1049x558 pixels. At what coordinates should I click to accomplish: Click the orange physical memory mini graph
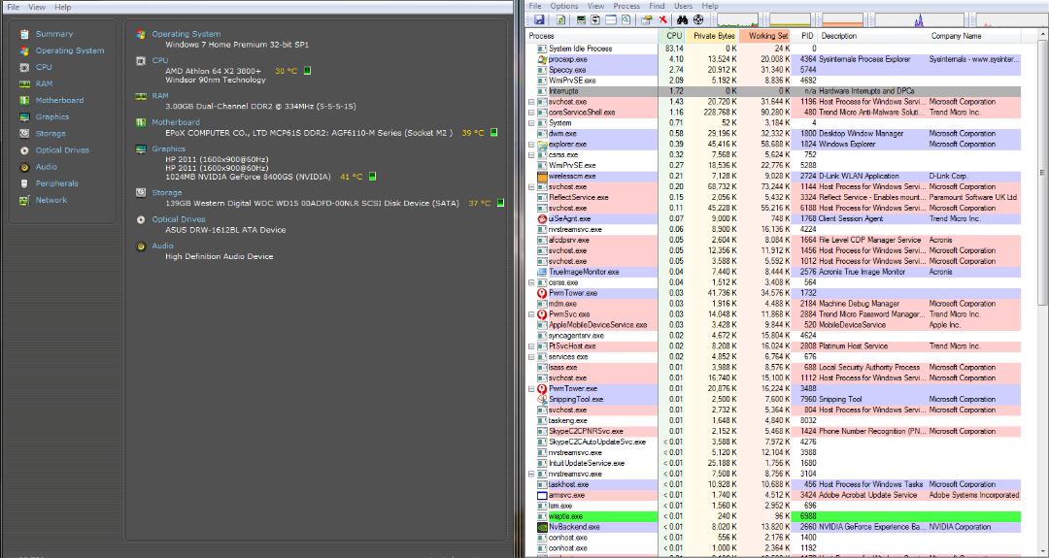point(842,20)
